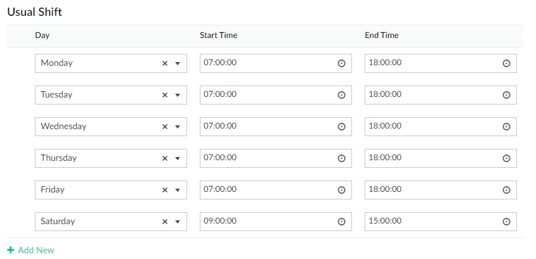The height and width of the screenshot is (259, 536).
Task: Select the Friday Start Time field
Action: point(266,190)
